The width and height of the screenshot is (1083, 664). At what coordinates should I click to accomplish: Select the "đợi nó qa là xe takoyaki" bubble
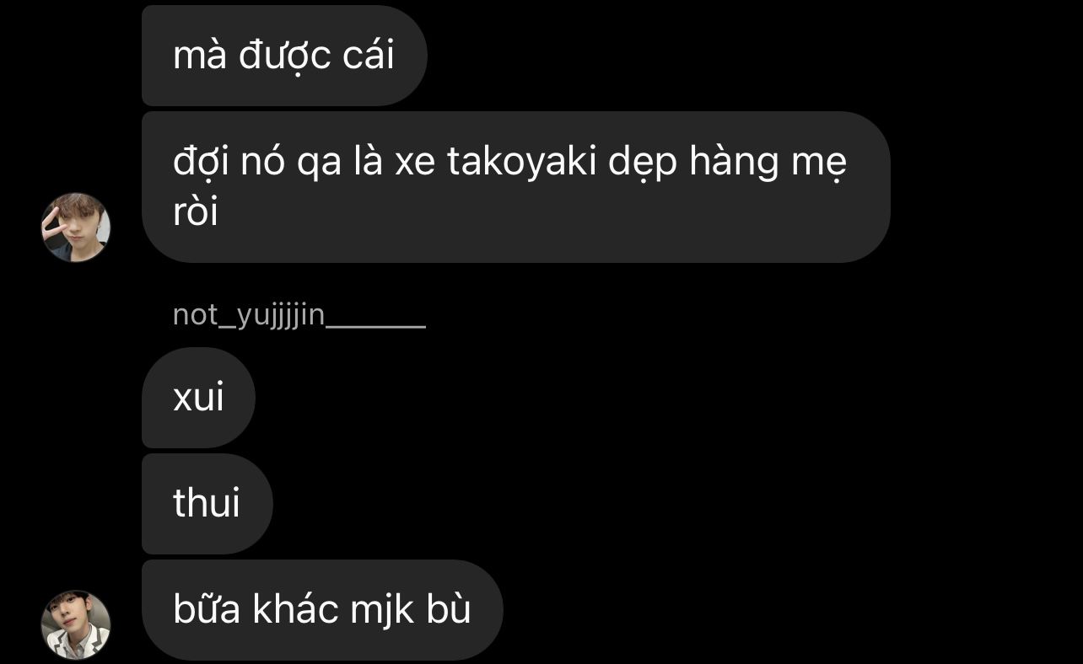pos(516,187)
